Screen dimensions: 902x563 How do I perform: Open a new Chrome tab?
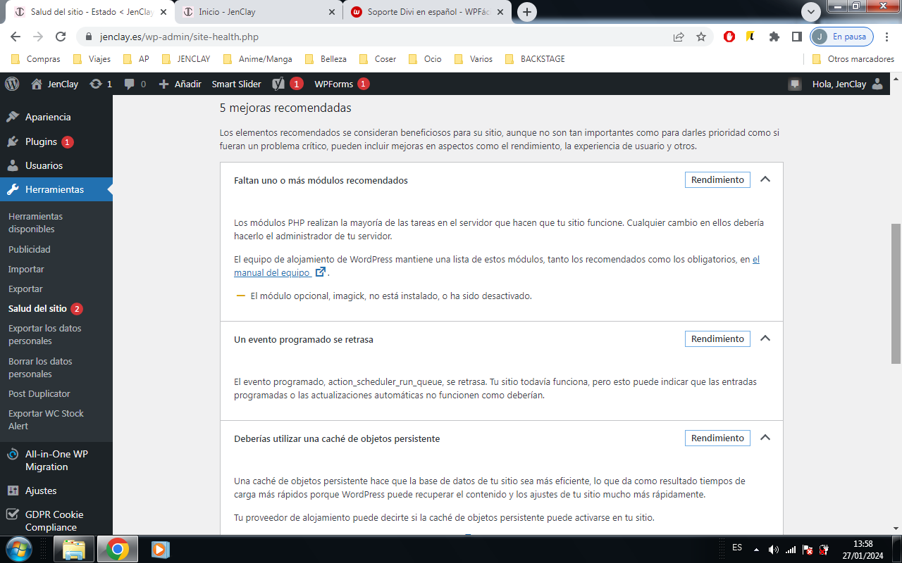pyautogui.click(x=526, y=12)
